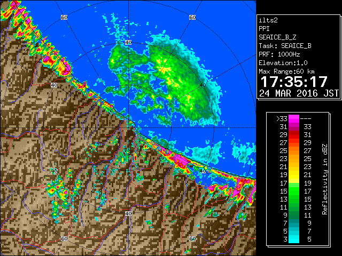Click the 'Max Range:60 km' line
Screen dimensions: 342x256
286,71
